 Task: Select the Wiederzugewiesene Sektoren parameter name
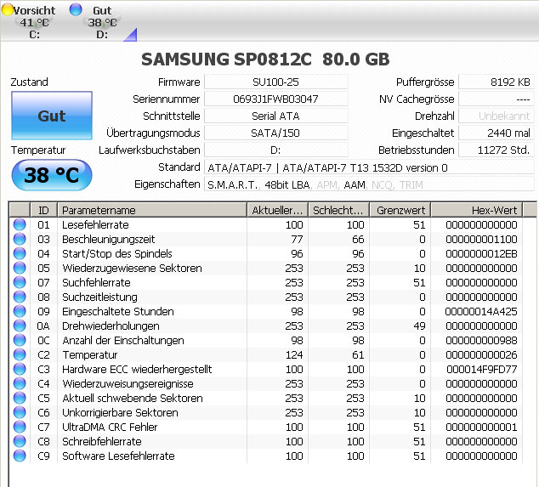[x=132, y=268]
